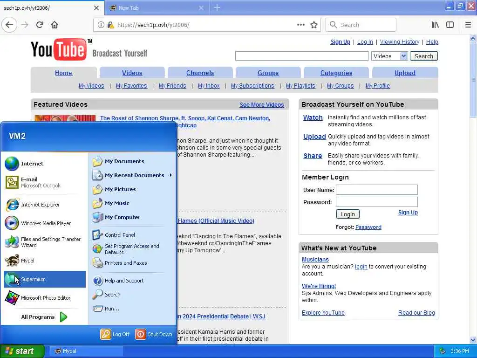The width and height of the screenshot is (477, 358).
Task: Click the Log Off button
Action: (x=115, y=334)
